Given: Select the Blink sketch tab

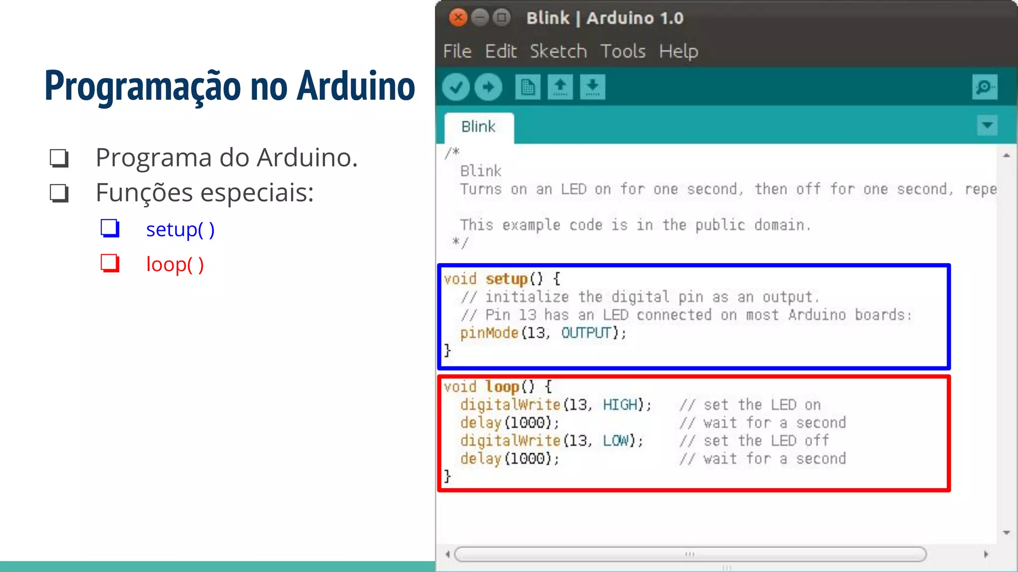Looking at the screenshot, I should tap(479, 128).
